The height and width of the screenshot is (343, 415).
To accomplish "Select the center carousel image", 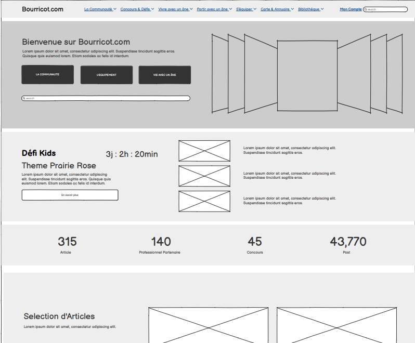I will [x=307, y=76].
